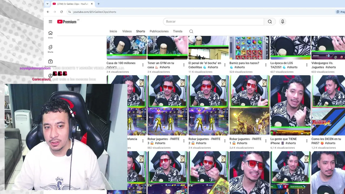The height and width of the screenshot is (194, 345).
Task: Click the "882 visualizaciones" view count
Action: coord(159,148)
